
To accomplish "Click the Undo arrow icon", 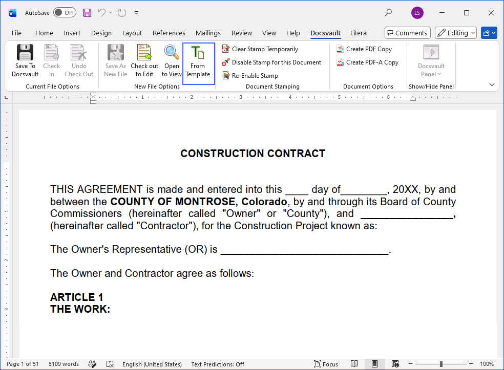I will click(x=102, y=13).
